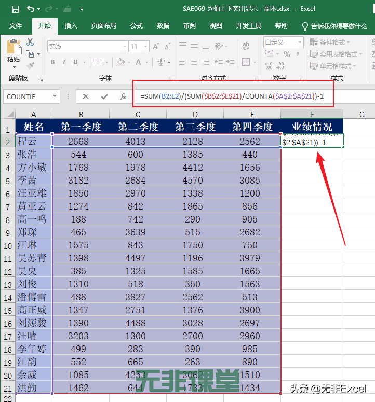The image size is (375, 402).
Task: Click the Orientation text angle icon
Action: coord(219,46)
